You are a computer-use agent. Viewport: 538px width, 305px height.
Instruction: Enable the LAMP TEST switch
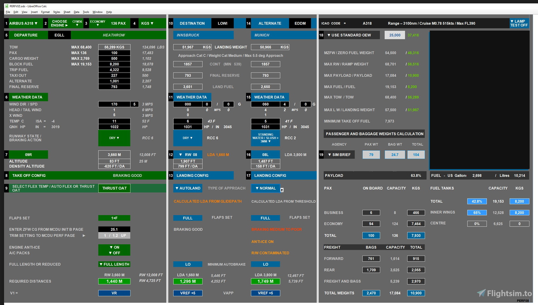pos(519,23)
